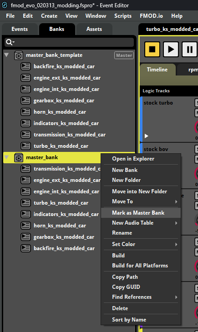Select the stock bov track header
The height and width of the screenshot is (332, 198).
point(156,149)
